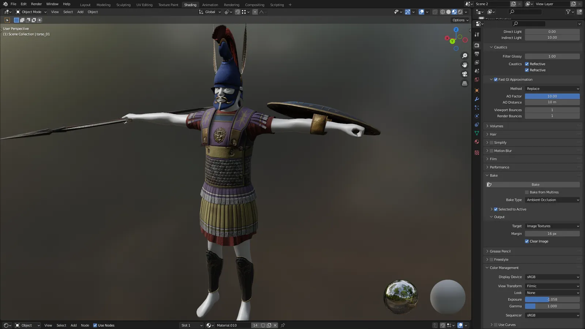Open the Look dropdown set to None

point(552,293)
